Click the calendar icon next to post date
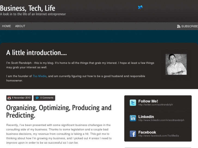198x148 pixels. coord(9,98)
